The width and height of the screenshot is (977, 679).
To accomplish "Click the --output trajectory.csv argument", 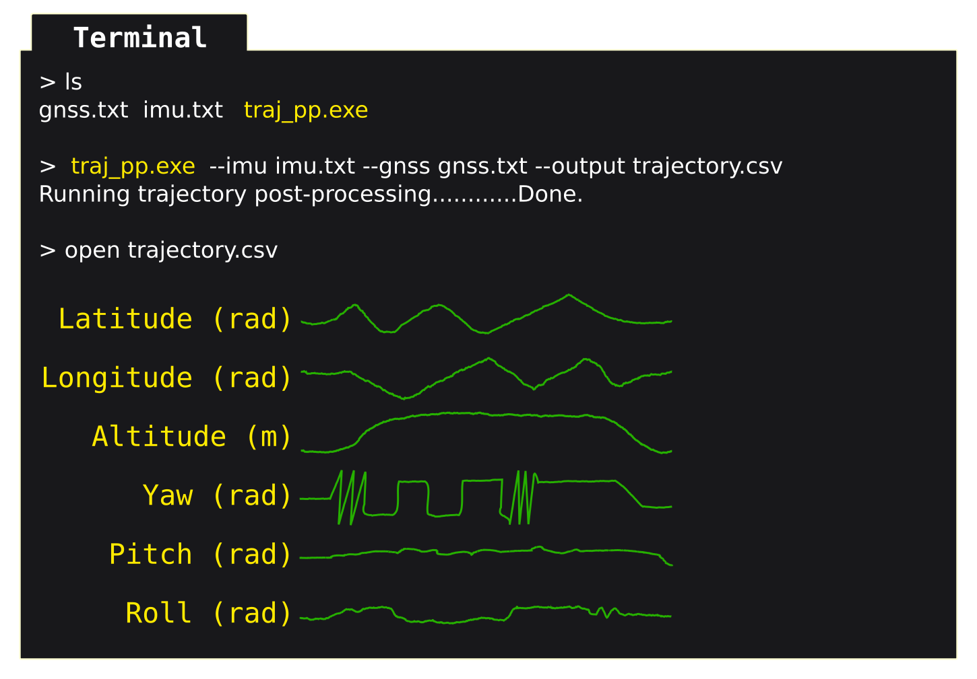I will [658, 166].
